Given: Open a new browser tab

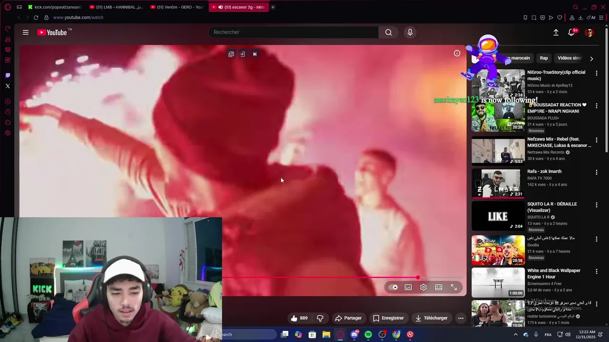Looking at the screenshot, I should point(273,7).
